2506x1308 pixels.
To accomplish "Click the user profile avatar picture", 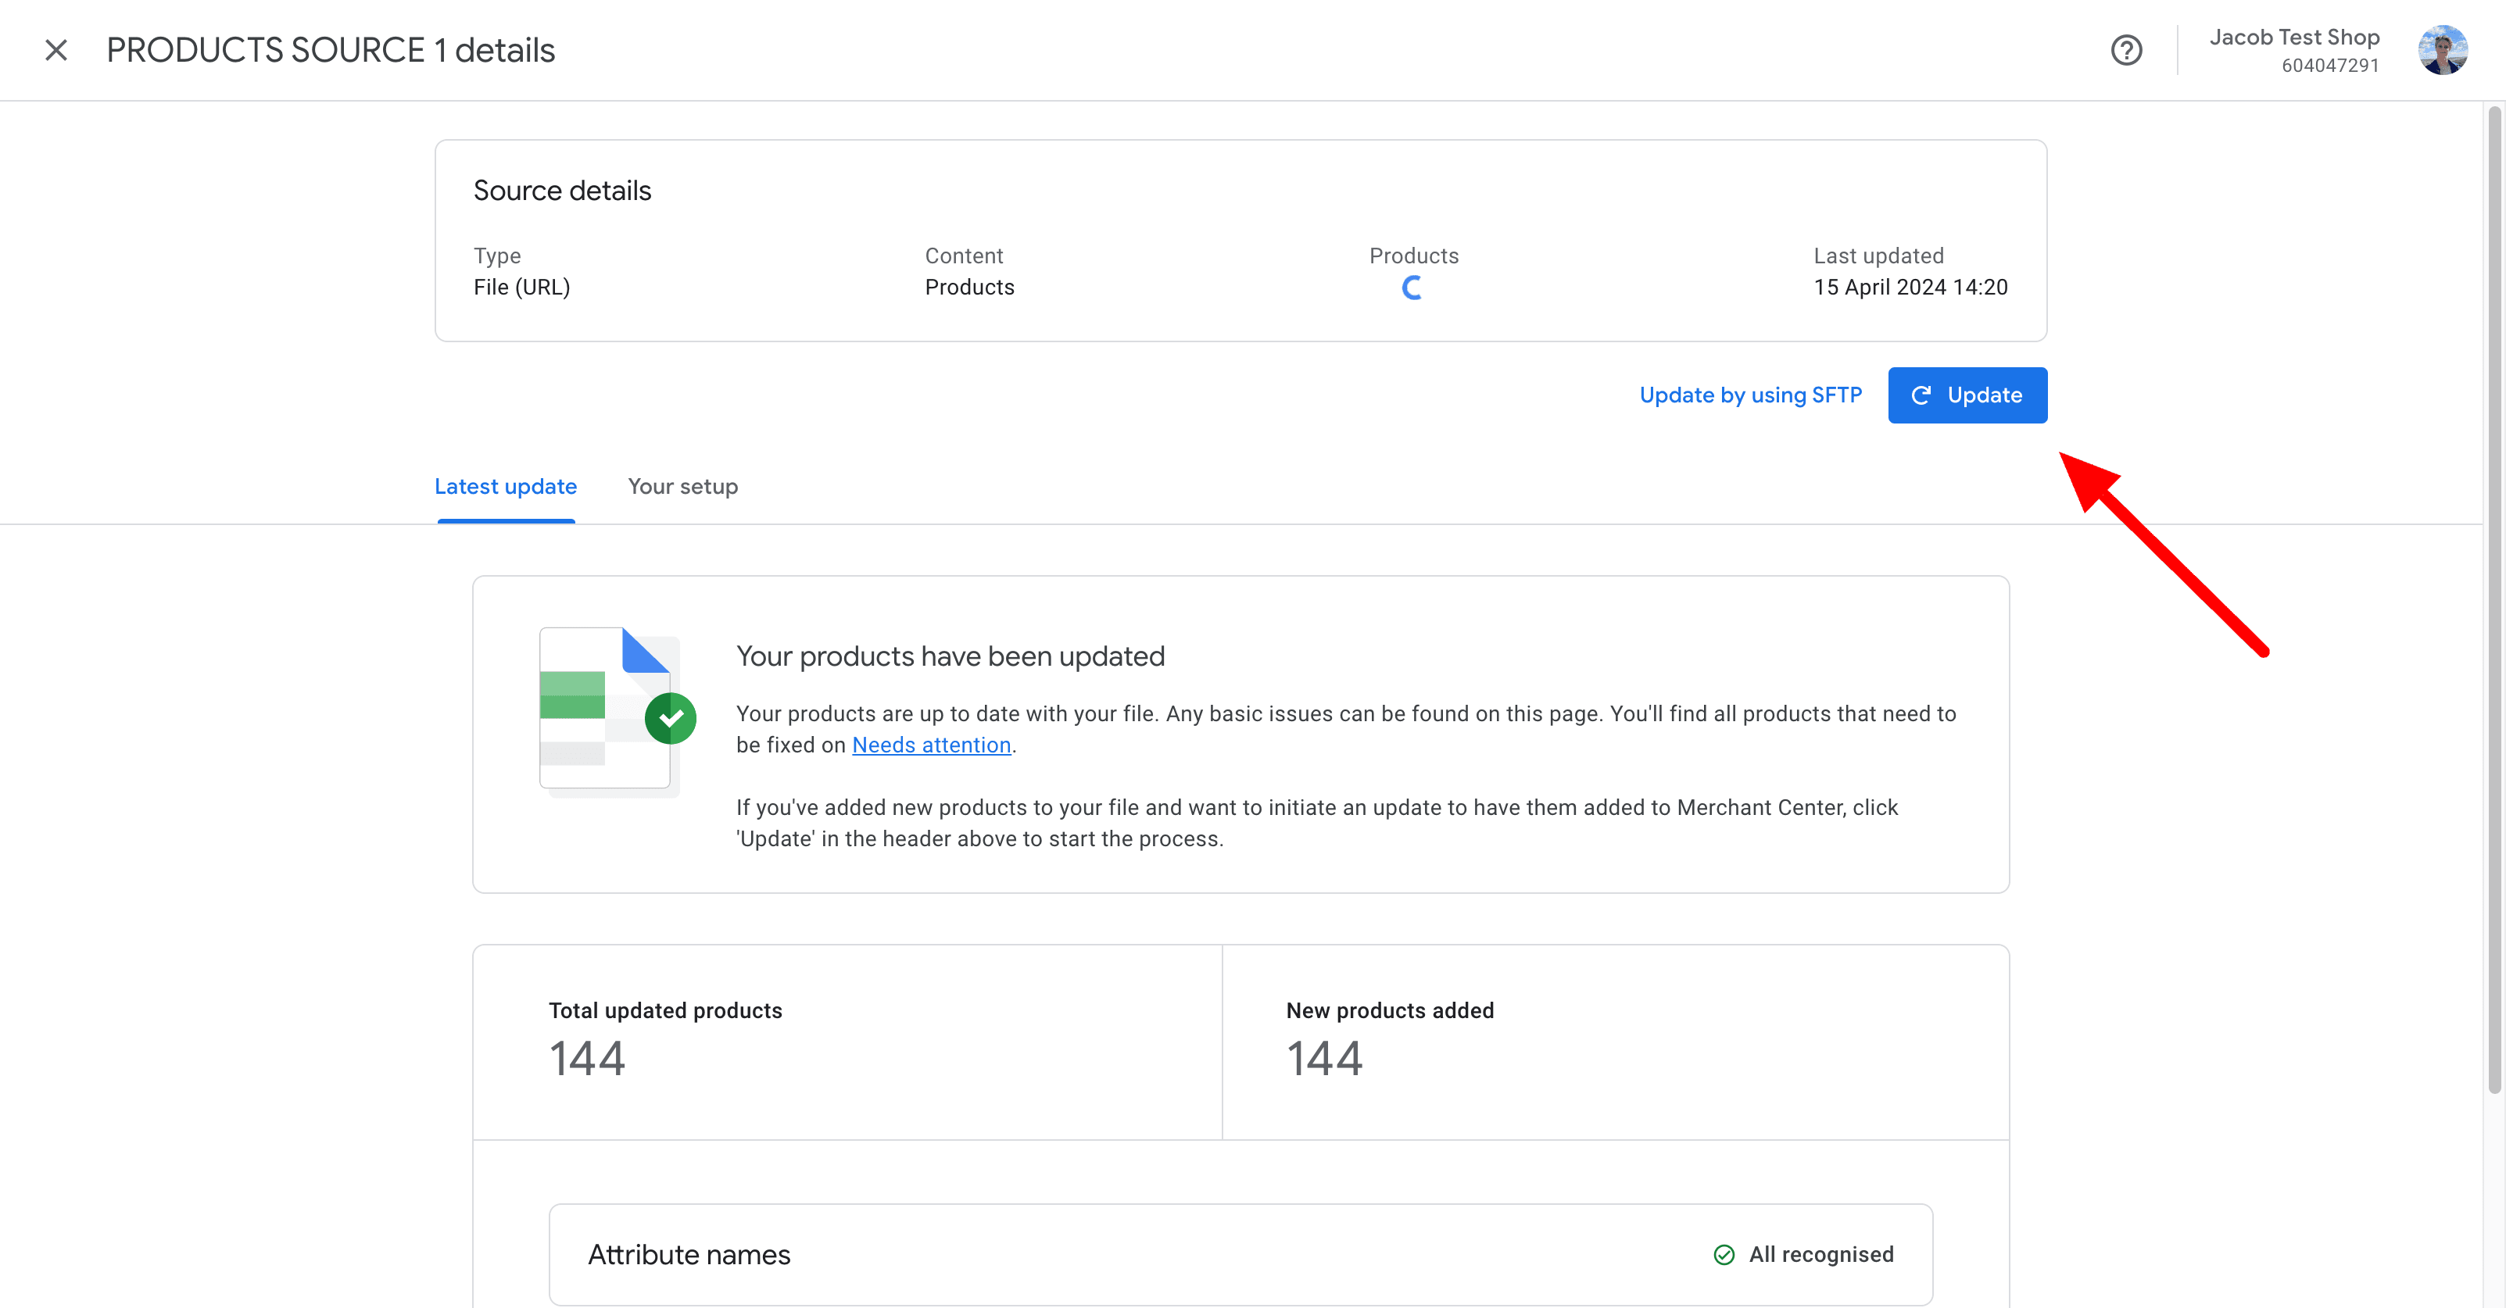I will [2442, 49].
